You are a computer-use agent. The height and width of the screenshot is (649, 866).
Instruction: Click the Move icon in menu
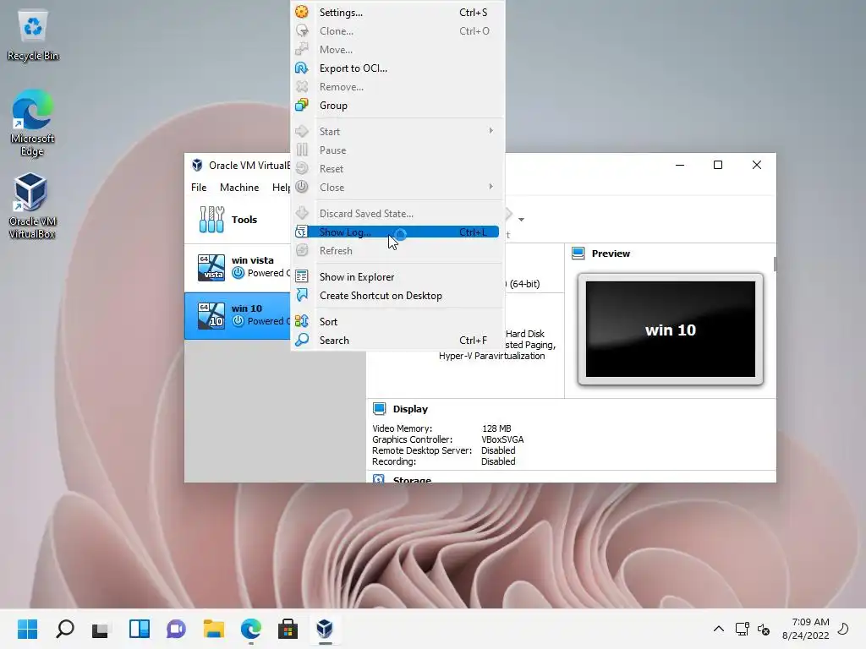click(302, 49)
